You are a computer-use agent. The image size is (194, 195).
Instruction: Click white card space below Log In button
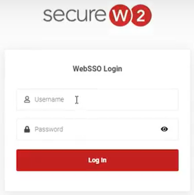coord(97,181)
